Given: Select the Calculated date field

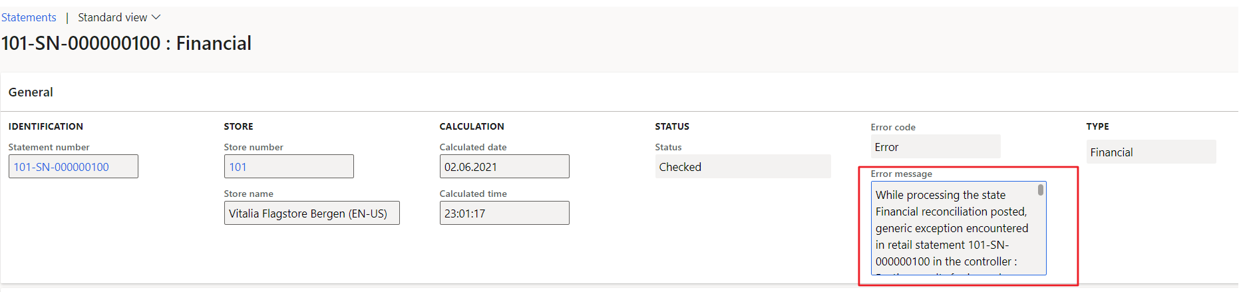Looking at the screenshot, I should click(x=504, y=167).
